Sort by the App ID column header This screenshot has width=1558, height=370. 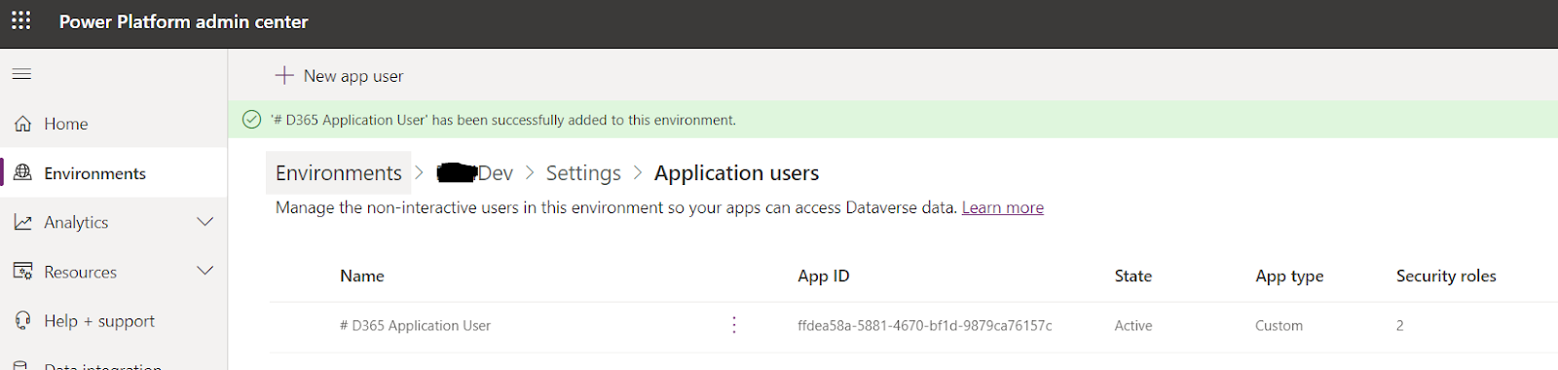[x=824, y=276]
